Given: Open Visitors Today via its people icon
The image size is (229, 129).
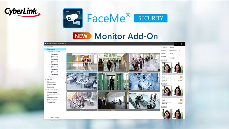Looking at the screenshot, I should (x=48, y=82).
